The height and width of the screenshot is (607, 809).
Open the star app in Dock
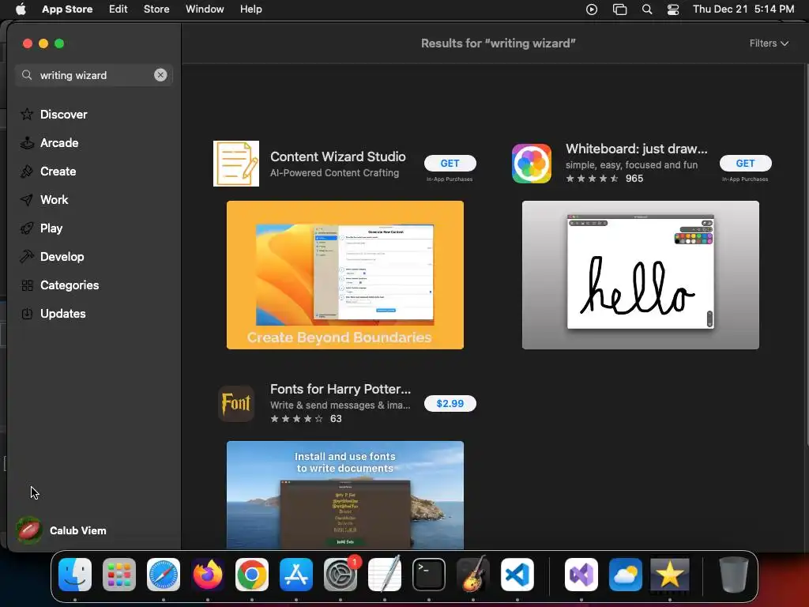[670, 575]
